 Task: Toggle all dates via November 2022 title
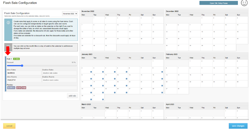[88, 11]
